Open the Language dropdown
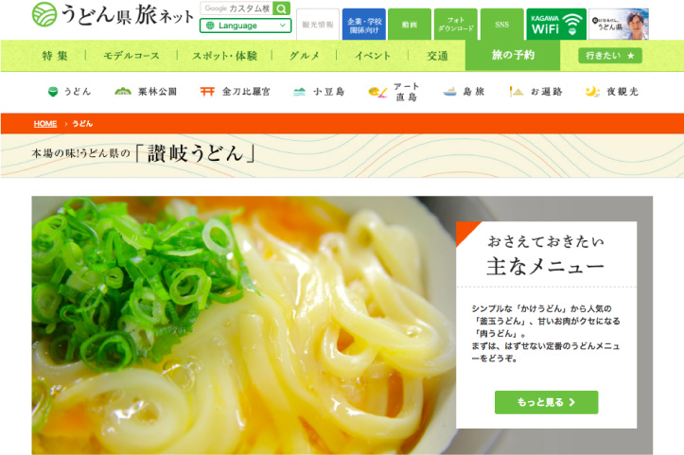 click(x=246, y=26)
